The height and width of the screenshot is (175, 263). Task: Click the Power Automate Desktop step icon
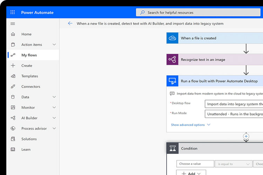(172, 81)
